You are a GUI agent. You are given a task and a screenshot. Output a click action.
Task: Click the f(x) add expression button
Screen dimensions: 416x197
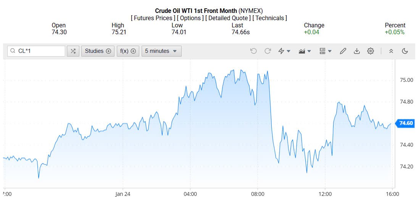[x=128, y=51]
